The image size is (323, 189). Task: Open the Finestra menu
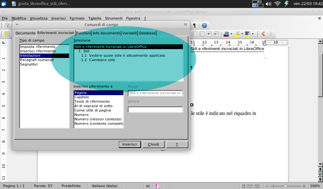[133, 18]
